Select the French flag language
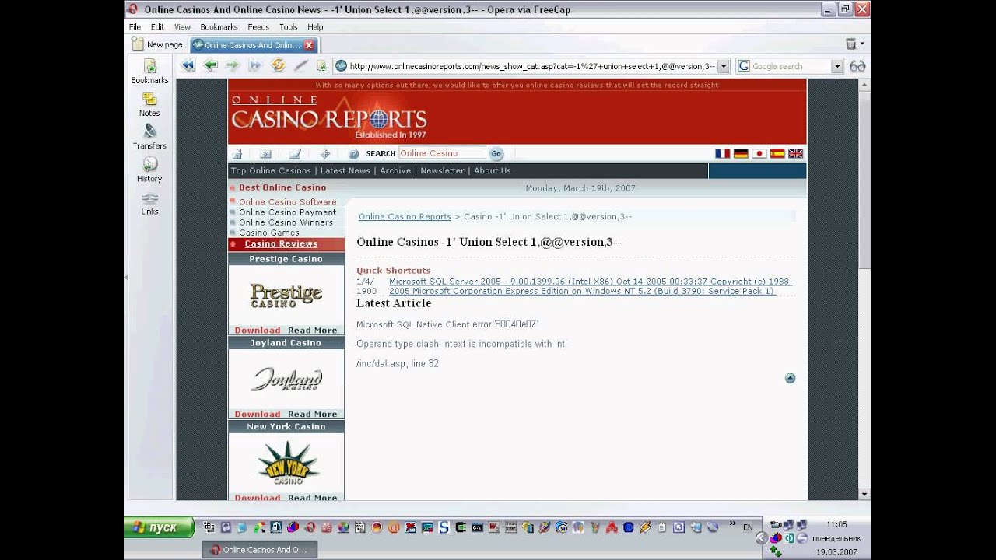 coord(722,153)
